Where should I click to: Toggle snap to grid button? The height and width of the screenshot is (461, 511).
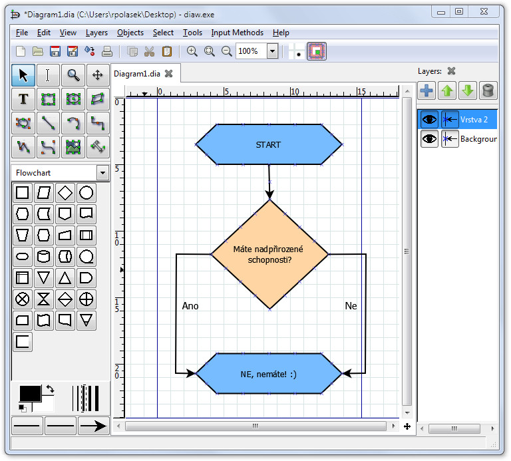pyautogui.click(x=297, y=51)
